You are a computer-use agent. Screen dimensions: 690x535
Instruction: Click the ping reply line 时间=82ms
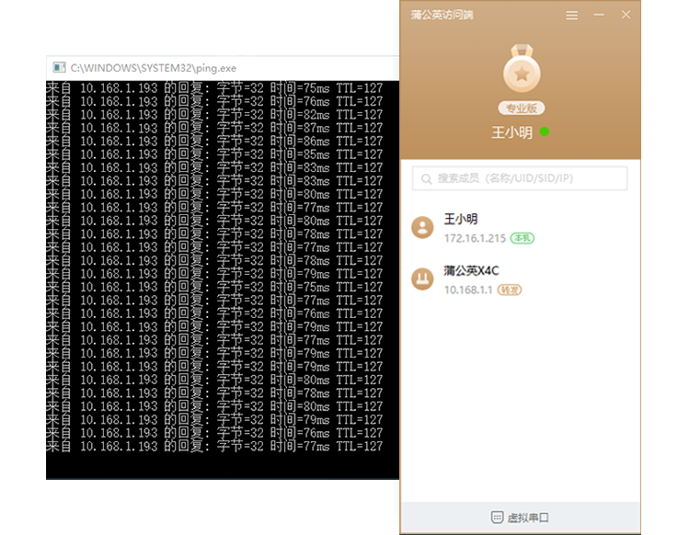pyautogui.click(x=214, y=115)
